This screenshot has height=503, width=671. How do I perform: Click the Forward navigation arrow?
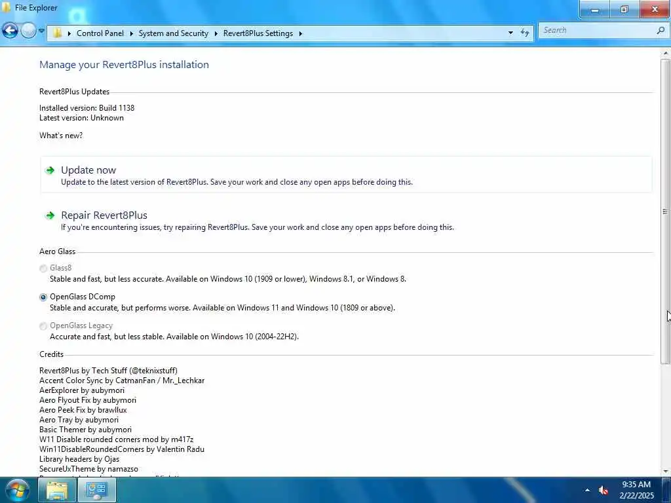[28, 31]
